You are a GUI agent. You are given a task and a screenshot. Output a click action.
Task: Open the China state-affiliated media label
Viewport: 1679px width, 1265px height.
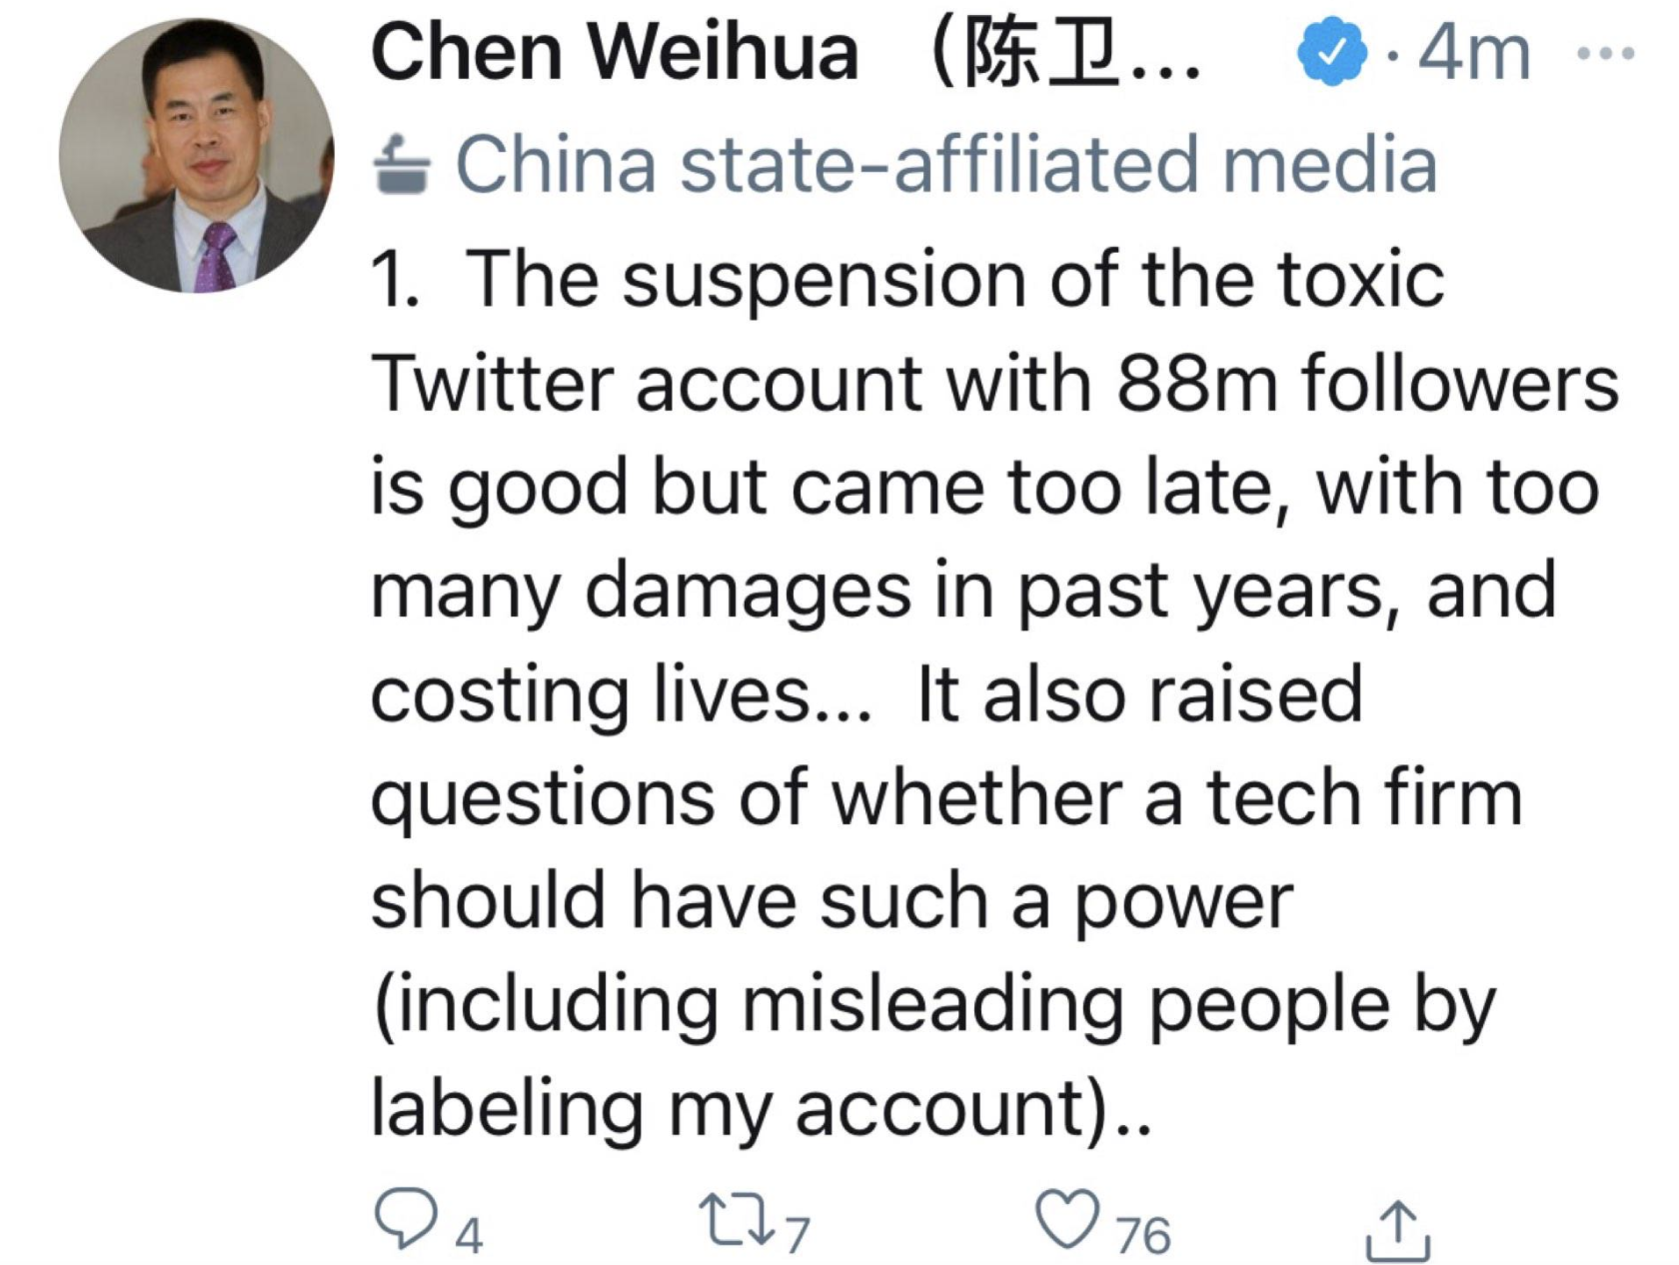[x=945, y=165]
